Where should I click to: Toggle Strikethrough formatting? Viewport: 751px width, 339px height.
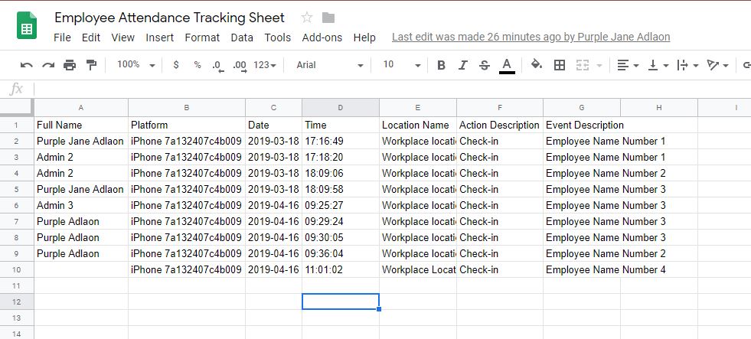[485, 65]
